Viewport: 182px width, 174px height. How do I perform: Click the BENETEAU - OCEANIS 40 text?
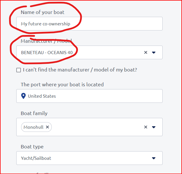[x=49, y=52]
